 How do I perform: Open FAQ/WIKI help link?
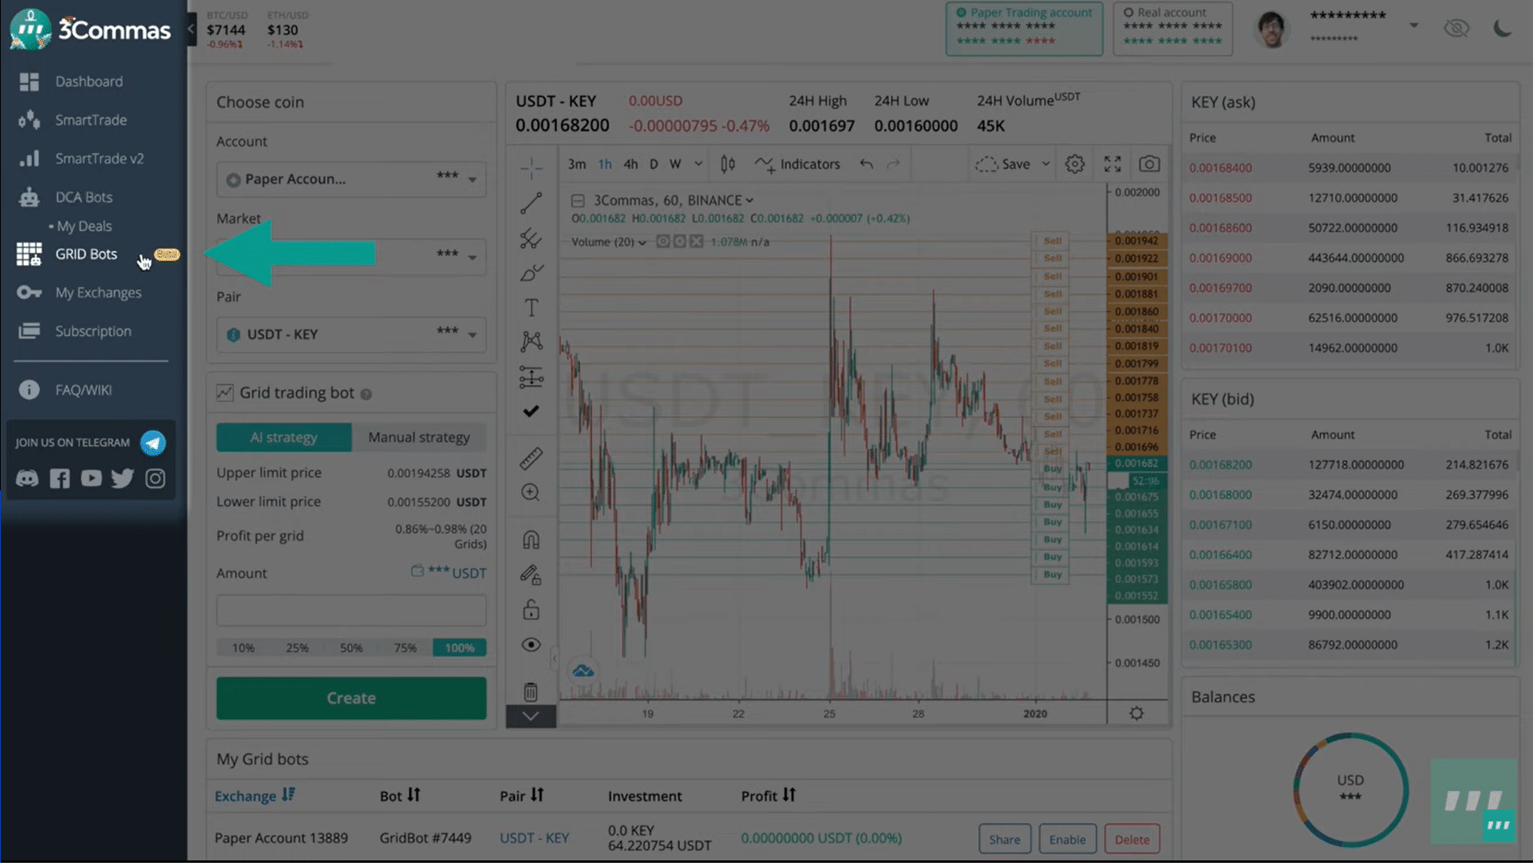pos(83,390)
